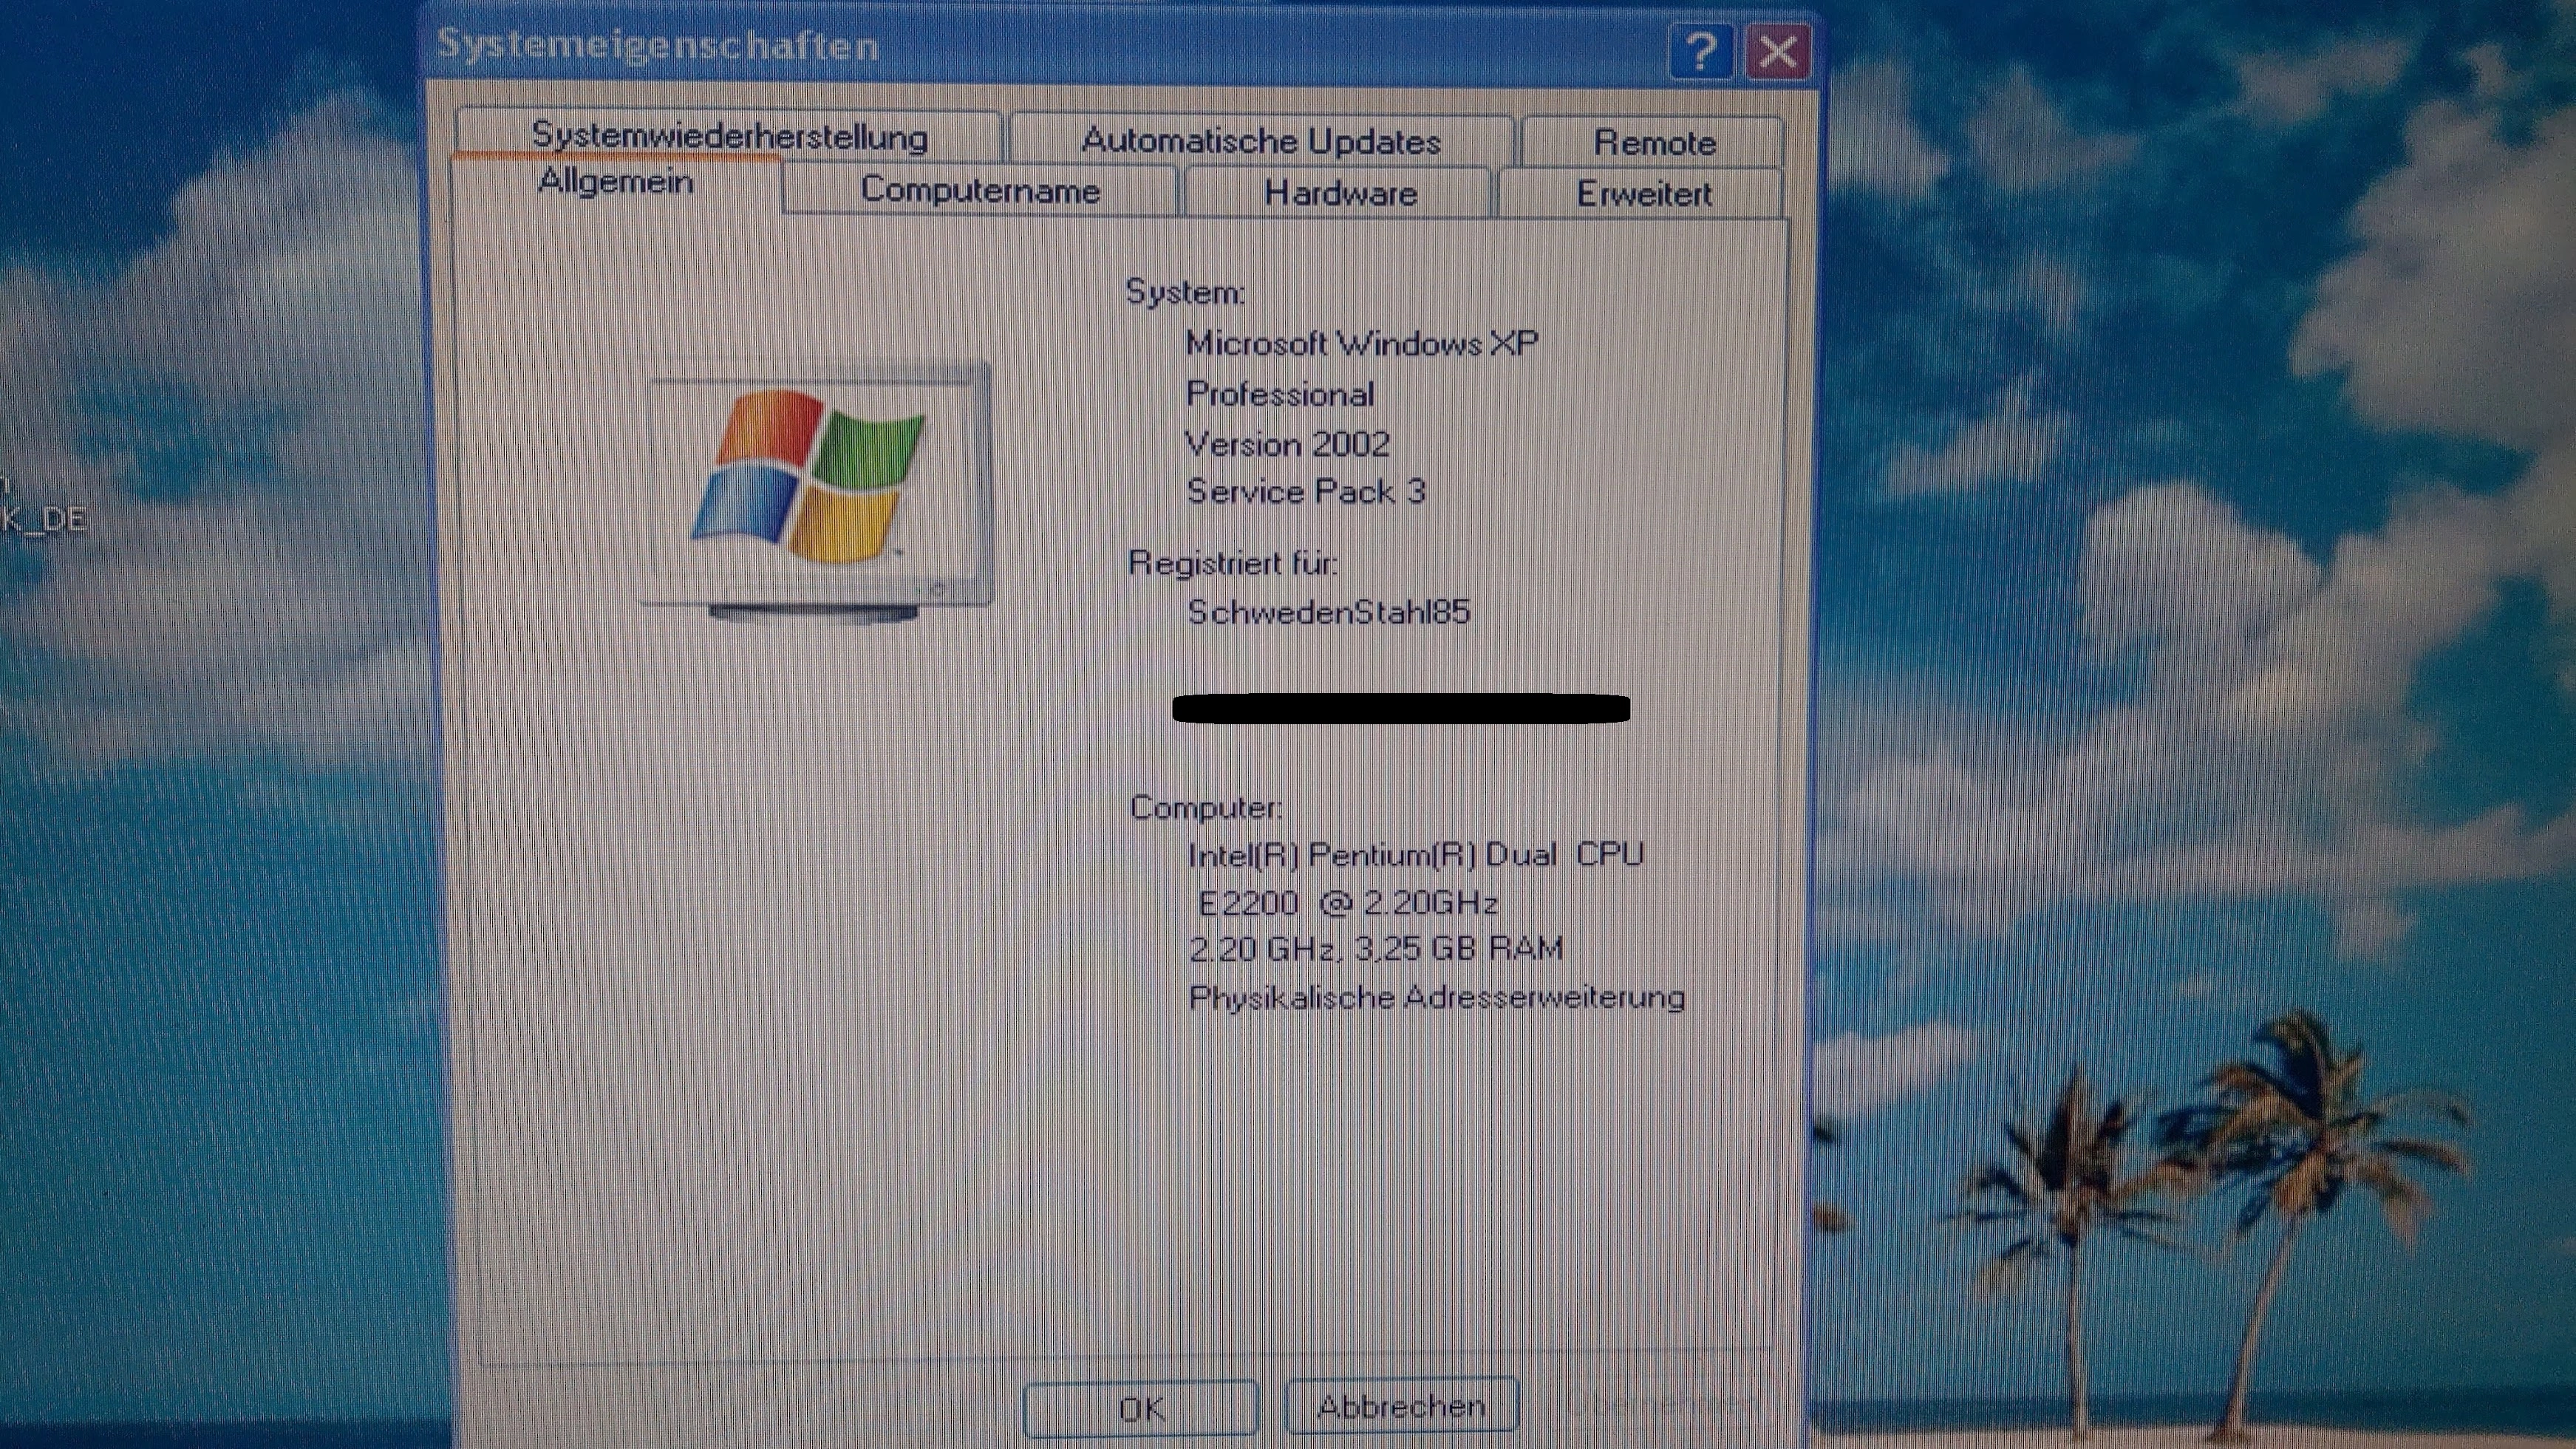Click the 'SchwedenStahl85' registered name
The height and width of the screenshot is (1449, 2576).
pyautogui.click(x=1329, y=612)
